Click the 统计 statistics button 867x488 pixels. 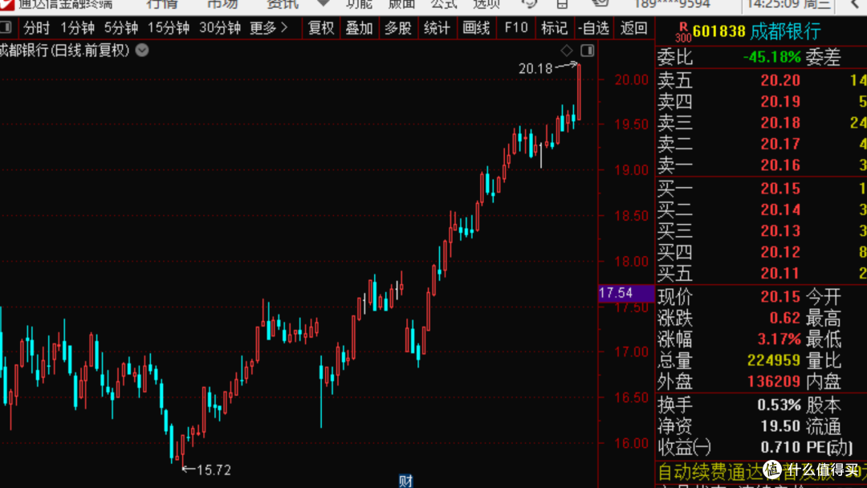coord(437,27)
